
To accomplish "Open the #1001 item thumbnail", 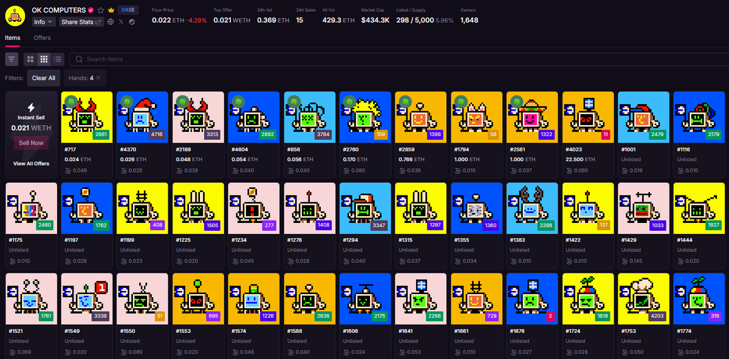I will pyautogui.click(x=644, y=117).
